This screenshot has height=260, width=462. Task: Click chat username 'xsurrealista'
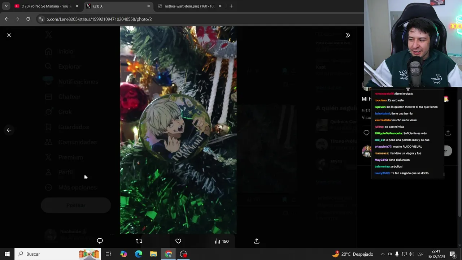point(383,120)
